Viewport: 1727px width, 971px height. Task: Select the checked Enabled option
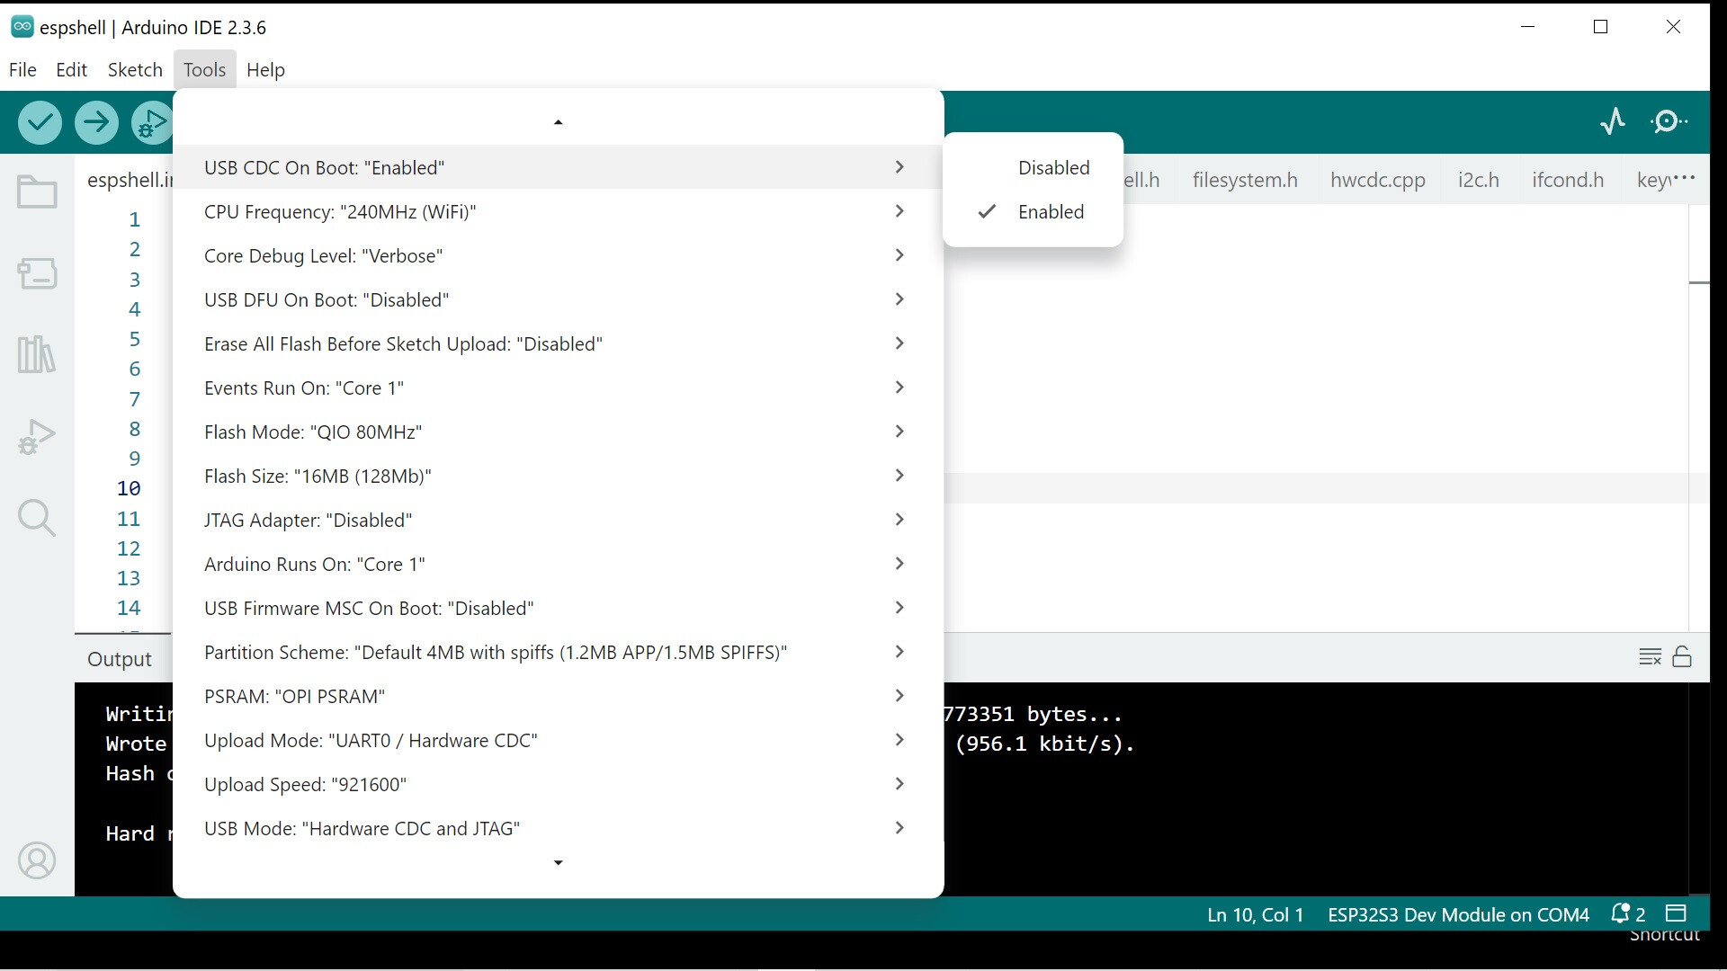pos(1051,212)
